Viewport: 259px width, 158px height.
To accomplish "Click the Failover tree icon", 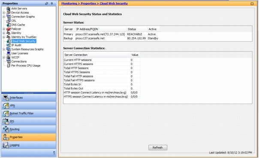I will point(9,29).
